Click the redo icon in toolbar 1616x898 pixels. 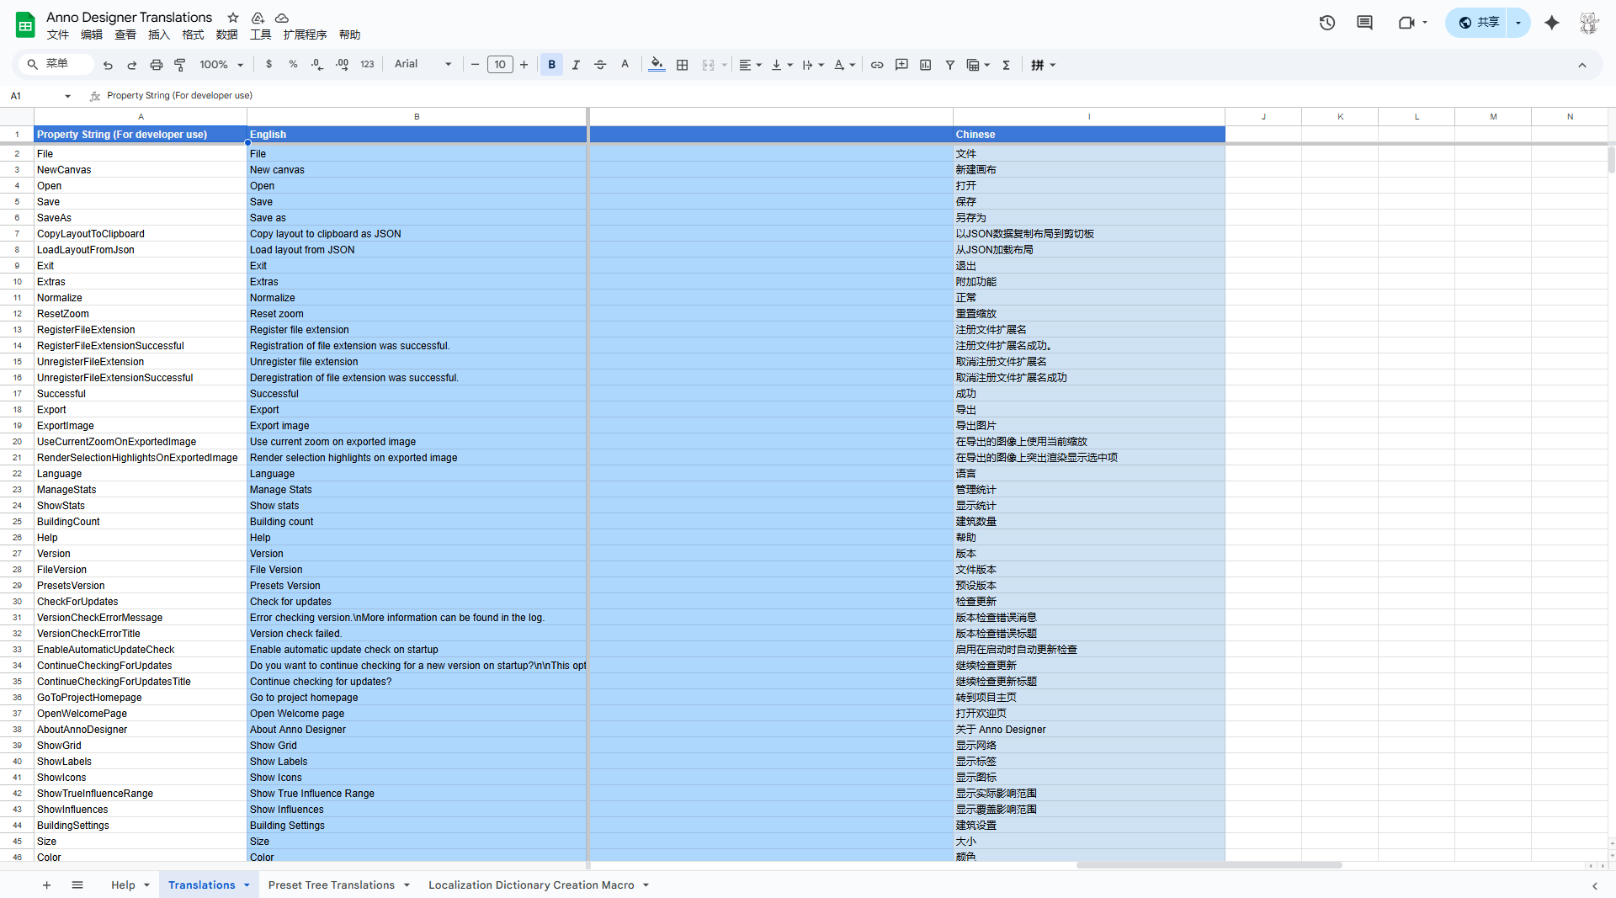132,65
